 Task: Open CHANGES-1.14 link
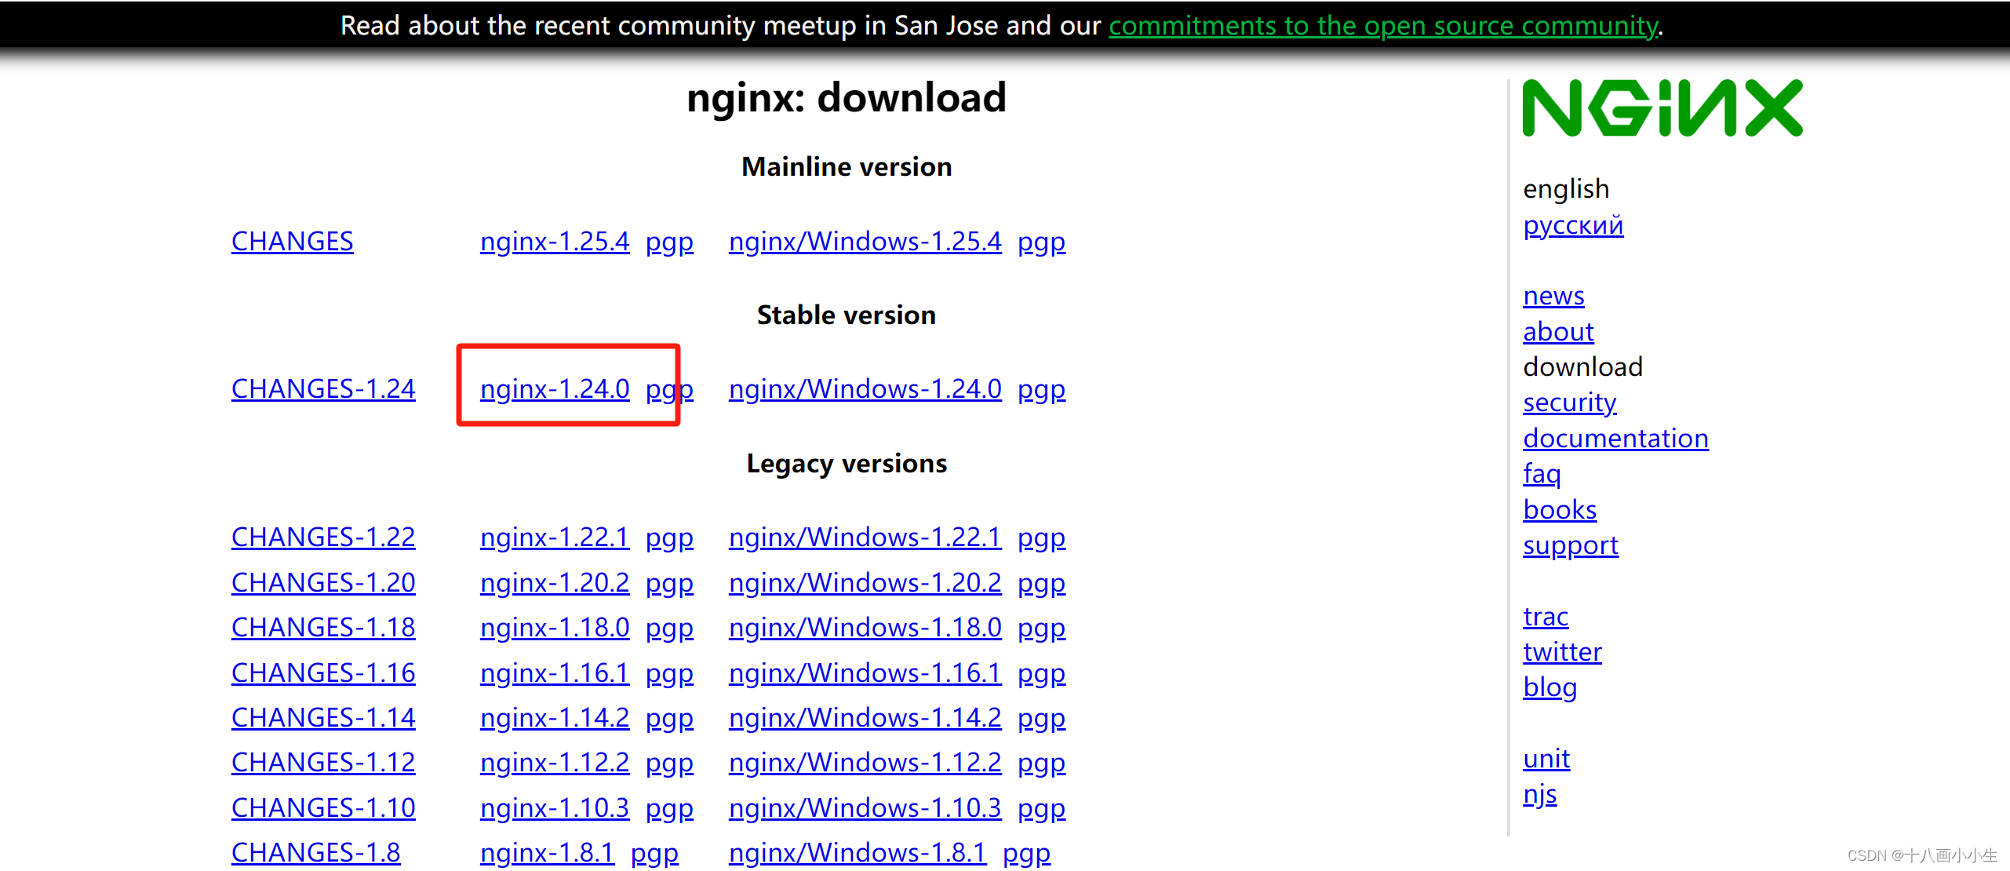pyautogui.click(x=323, y=717)
